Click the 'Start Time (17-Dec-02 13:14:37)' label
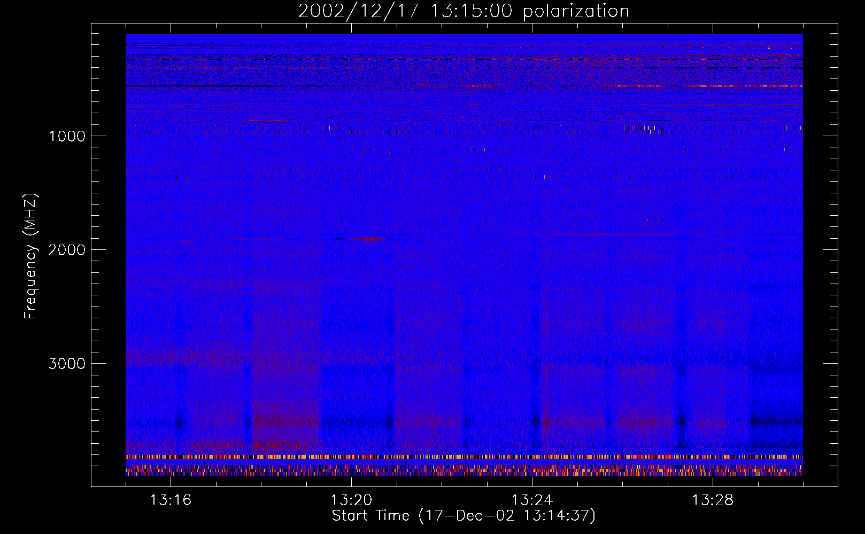The height and width of the screenshot is (534, 865). tap(464, 516)
